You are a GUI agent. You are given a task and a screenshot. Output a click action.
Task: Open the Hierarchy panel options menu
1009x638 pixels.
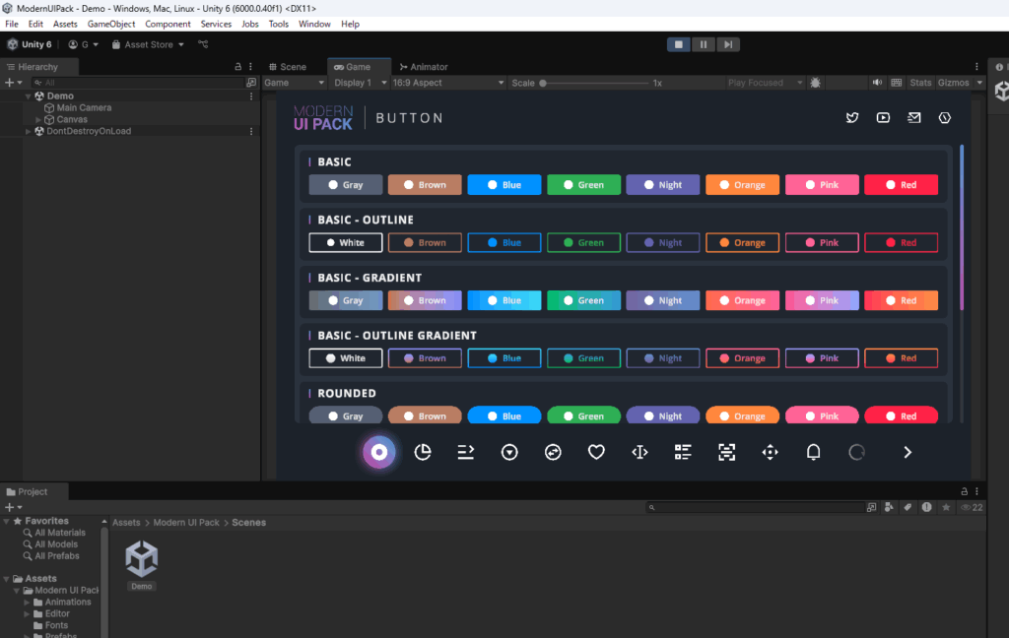pyautogui.click(x=251, y=67)
